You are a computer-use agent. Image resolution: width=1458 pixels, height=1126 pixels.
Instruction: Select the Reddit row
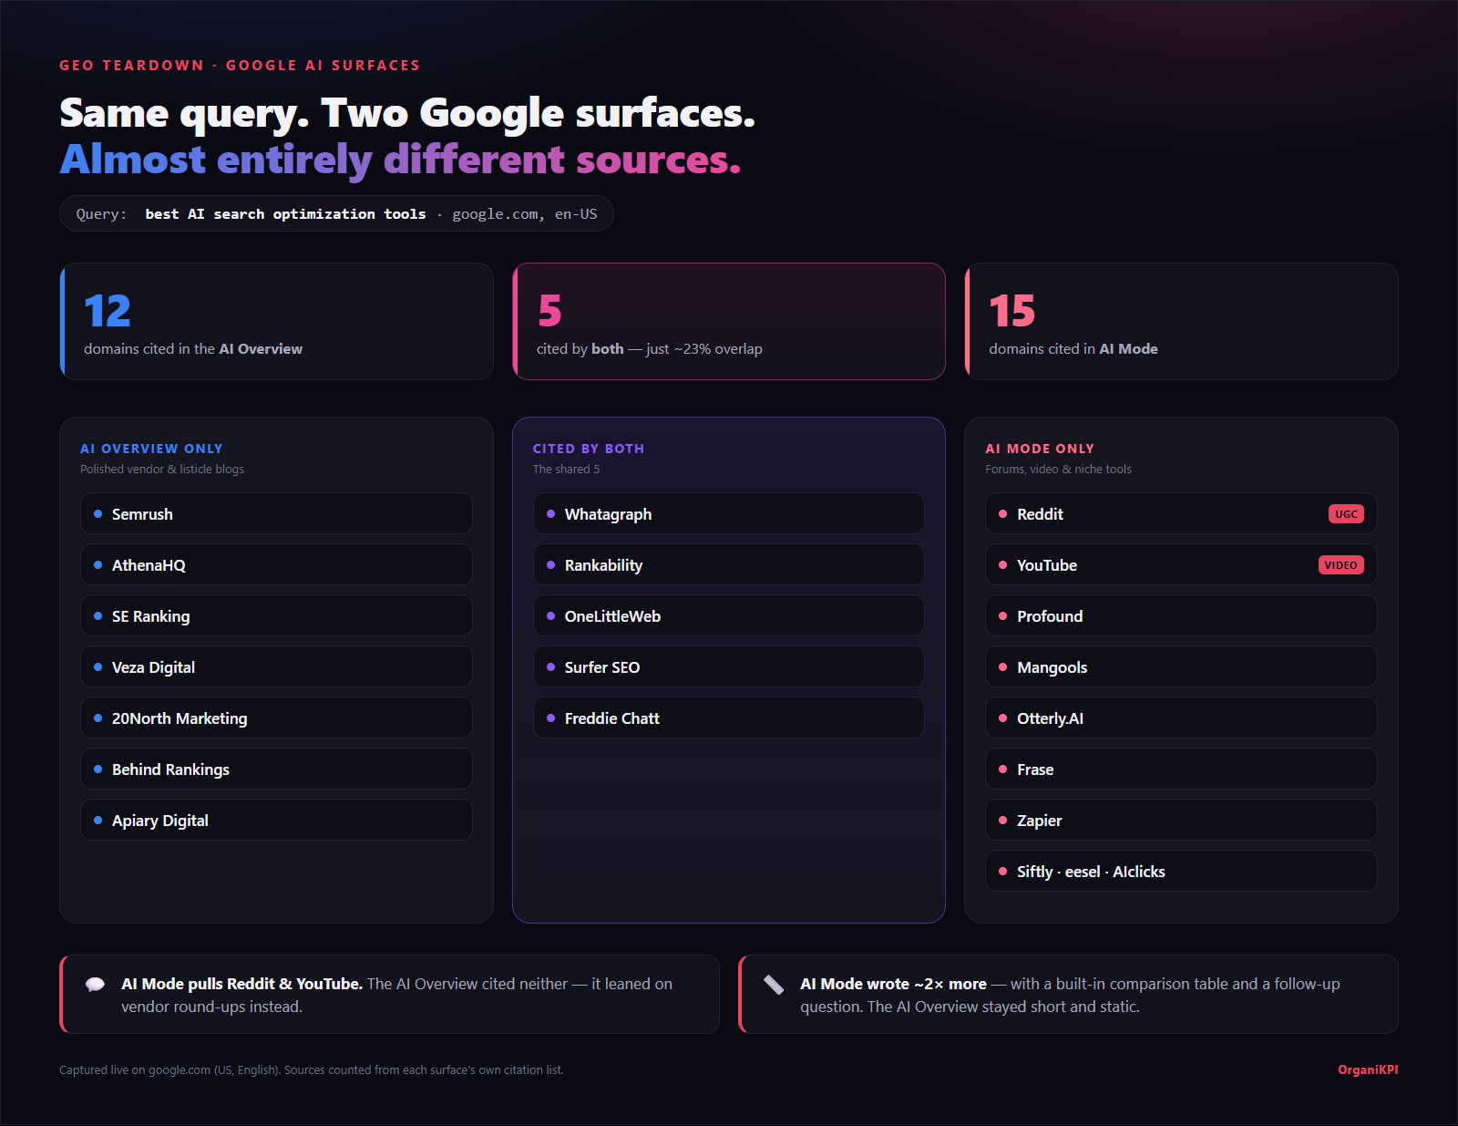click(x=1181, y=514)
